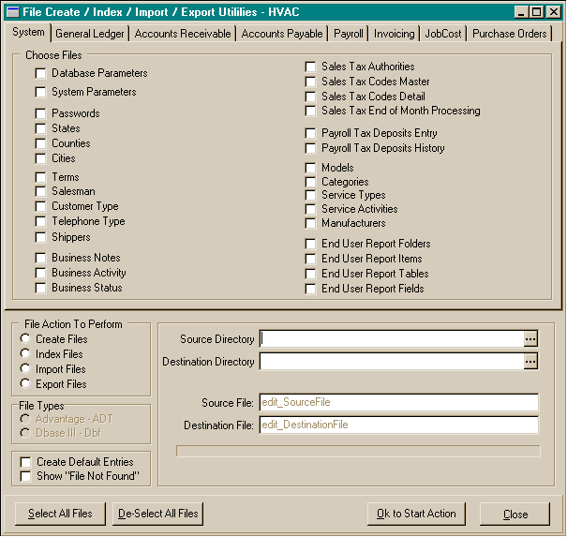The height and width of the screenshot is (537, 567).
Task: Select the Create Files radio button
Action: click(26, 339)
